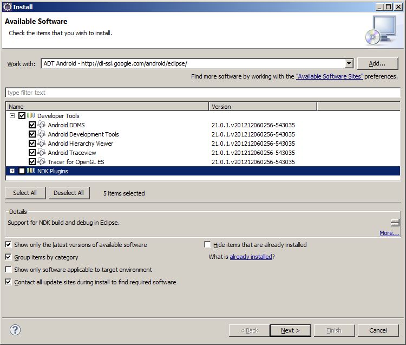This screenshot has height=345, width=406.
Task: Sort by the Version column header
Action: click(x=263, y=107)
